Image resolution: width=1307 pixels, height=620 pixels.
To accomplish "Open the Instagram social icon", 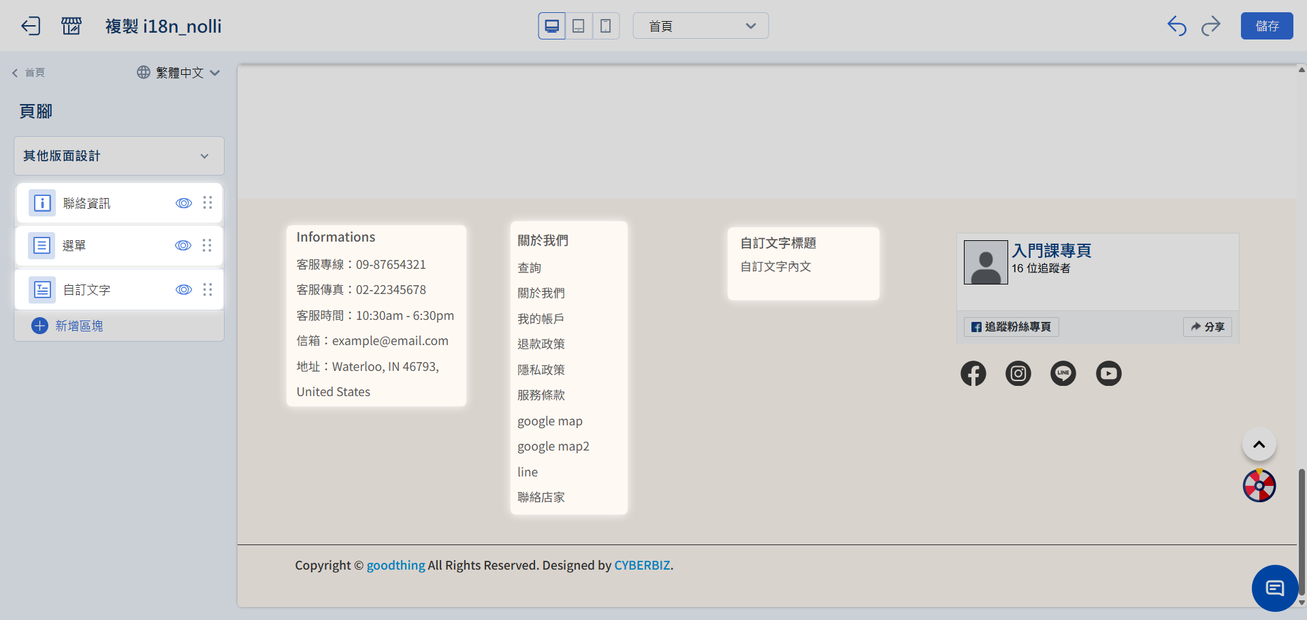I will [x=1018, y=373].
